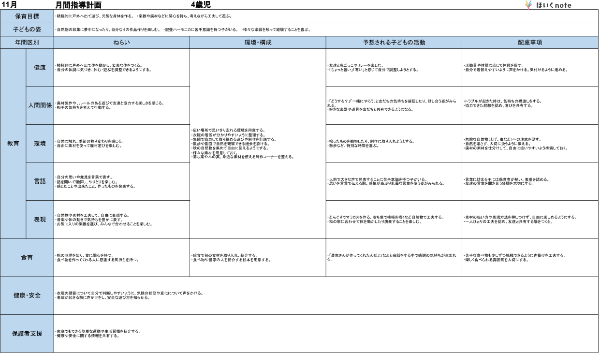Click the ほいくnote brand name text

(554, 5)
